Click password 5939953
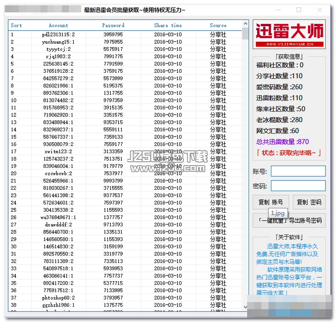This screenshot has width=336, height=323. pyautogui.click(x=113, y=268)
